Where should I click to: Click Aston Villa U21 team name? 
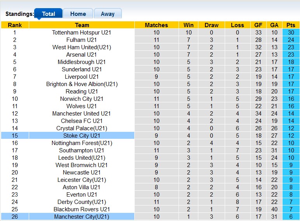point(82,187)
